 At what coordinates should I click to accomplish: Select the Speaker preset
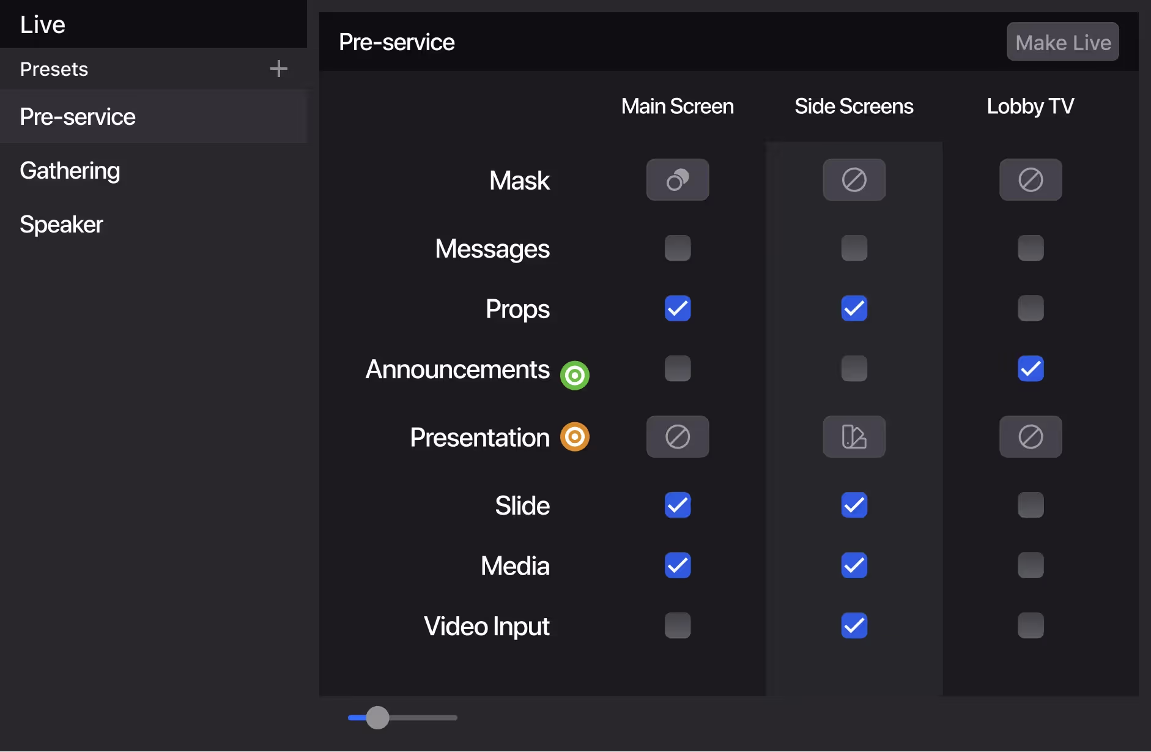click(61, 225)
